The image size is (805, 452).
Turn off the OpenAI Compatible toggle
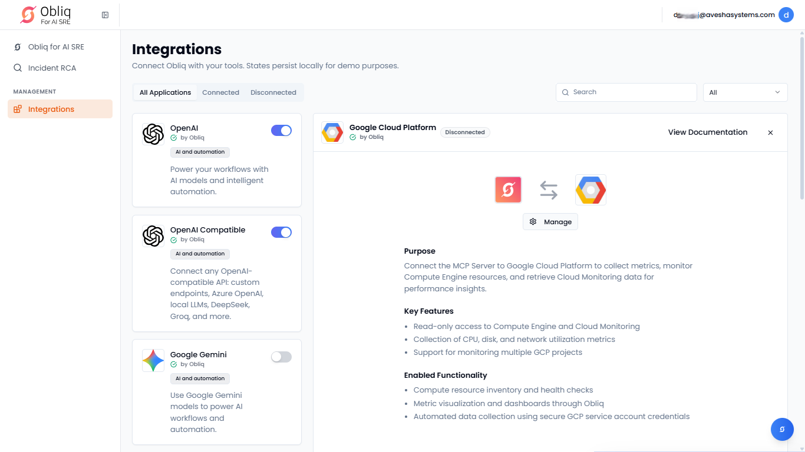click(x=281, y=232)
